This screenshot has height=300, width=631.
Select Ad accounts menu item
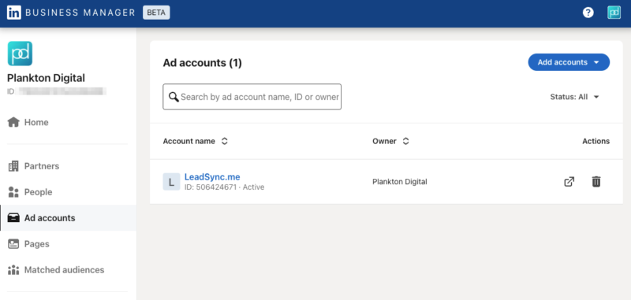tap(68, 217)
